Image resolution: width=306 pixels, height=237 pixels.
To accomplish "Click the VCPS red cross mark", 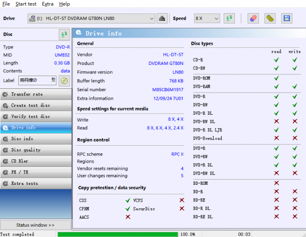I will [182, 200].
